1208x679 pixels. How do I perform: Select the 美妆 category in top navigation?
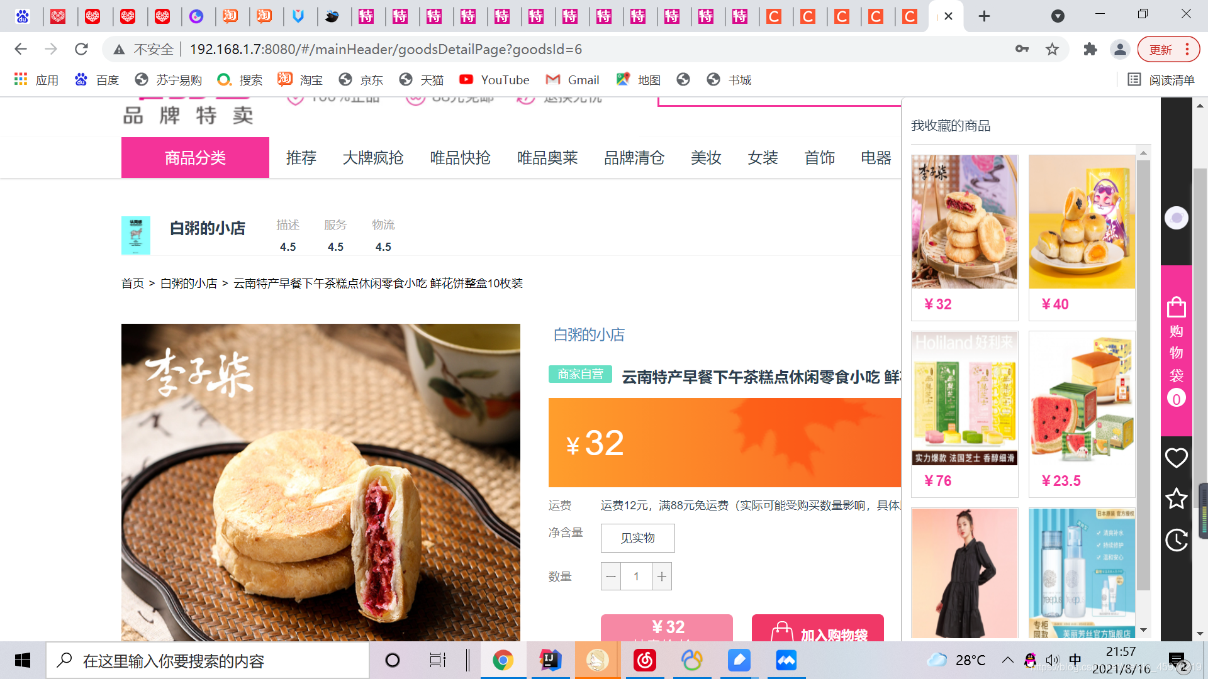(706, 158)
